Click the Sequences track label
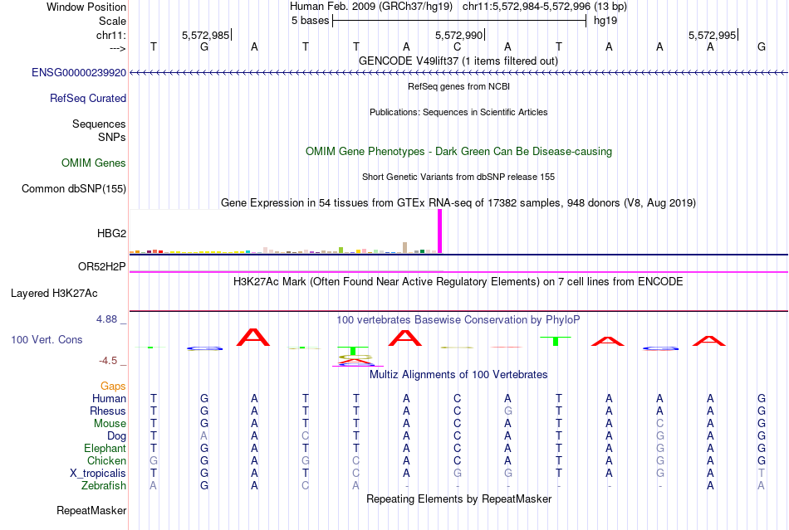Screen dimensions: 789x530 click(99, 124)
